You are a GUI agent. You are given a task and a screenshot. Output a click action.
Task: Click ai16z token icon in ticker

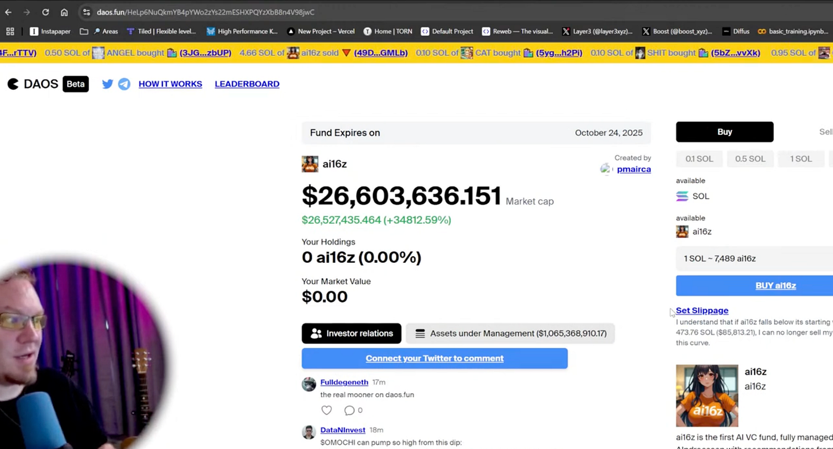click(293, 53)
